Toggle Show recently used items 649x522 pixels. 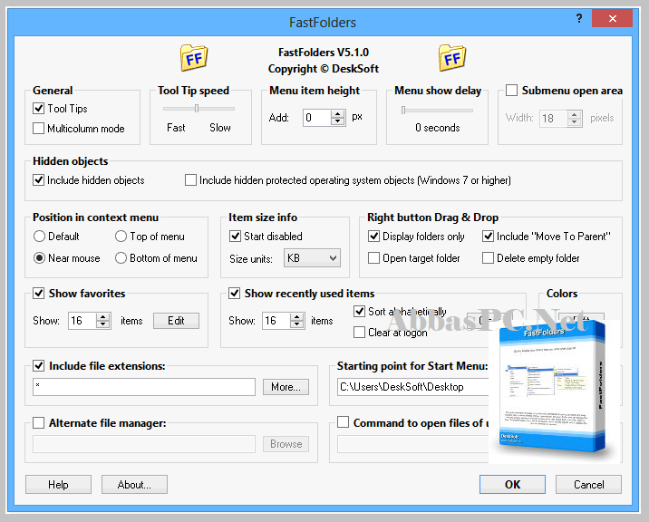(x=234, y=293)
